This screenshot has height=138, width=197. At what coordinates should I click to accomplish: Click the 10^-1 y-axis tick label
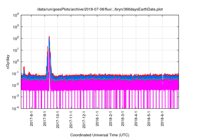click(x=15, y=74)
